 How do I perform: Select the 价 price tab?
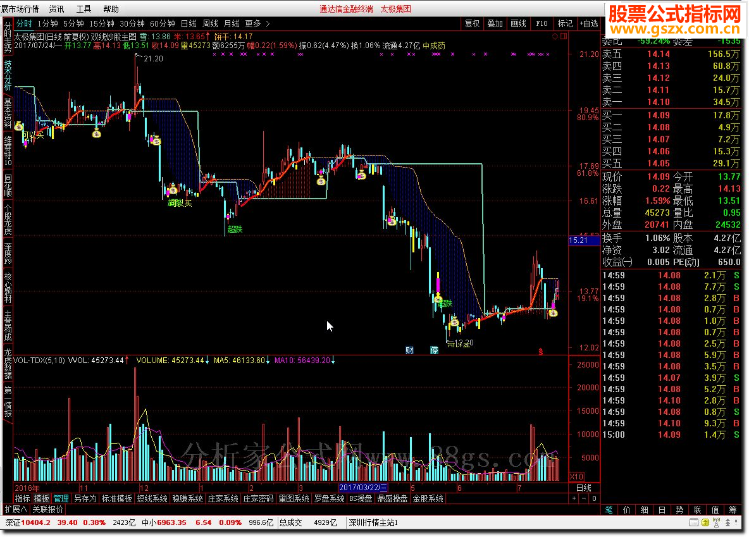627,510
